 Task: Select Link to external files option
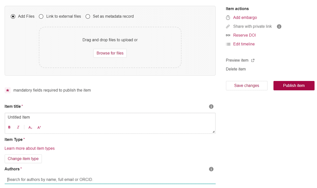tap(41, 16)
